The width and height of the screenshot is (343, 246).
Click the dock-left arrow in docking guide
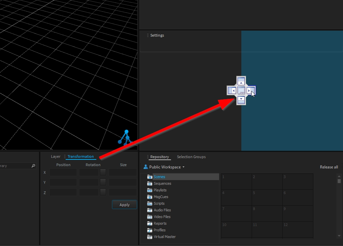tap(232, 91)
